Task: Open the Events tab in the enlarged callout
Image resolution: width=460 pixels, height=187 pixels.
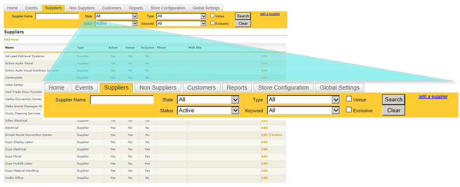Action: click(84, 87)
